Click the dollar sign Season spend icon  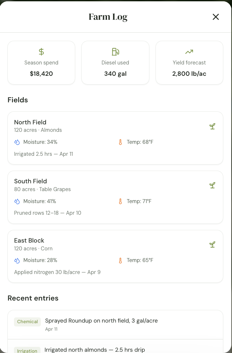[x=41, y=52]
